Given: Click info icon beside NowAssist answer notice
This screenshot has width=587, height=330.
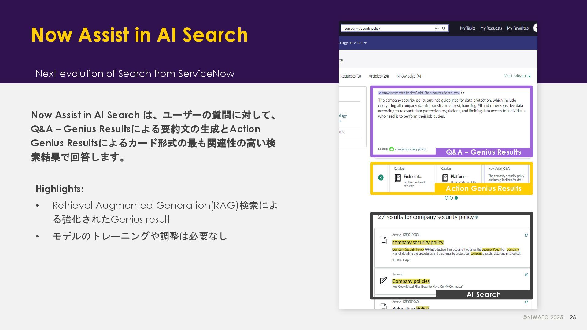Looking at the screenshot, I should (463, 93).
